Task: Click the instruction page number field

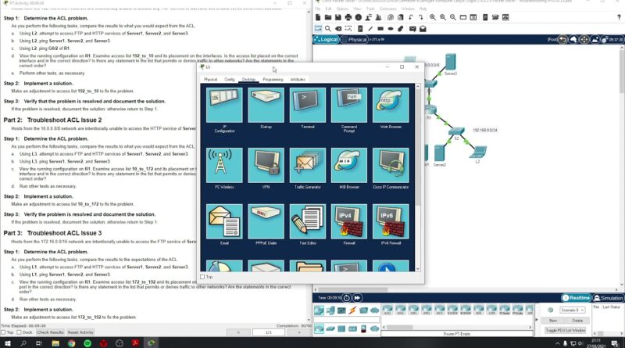Action: [269, 332]
